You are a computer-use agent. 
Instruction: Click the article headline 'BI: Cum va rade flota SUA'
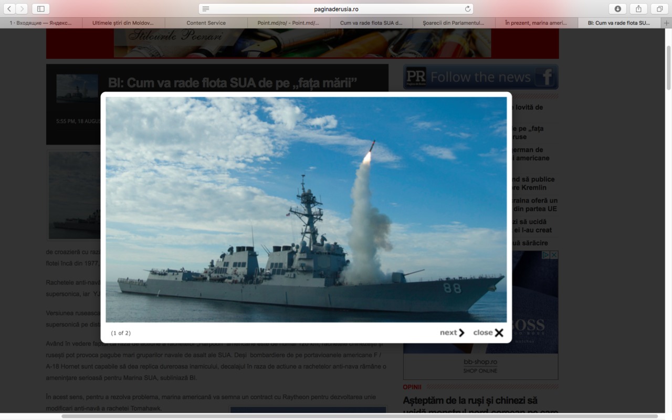233,82
